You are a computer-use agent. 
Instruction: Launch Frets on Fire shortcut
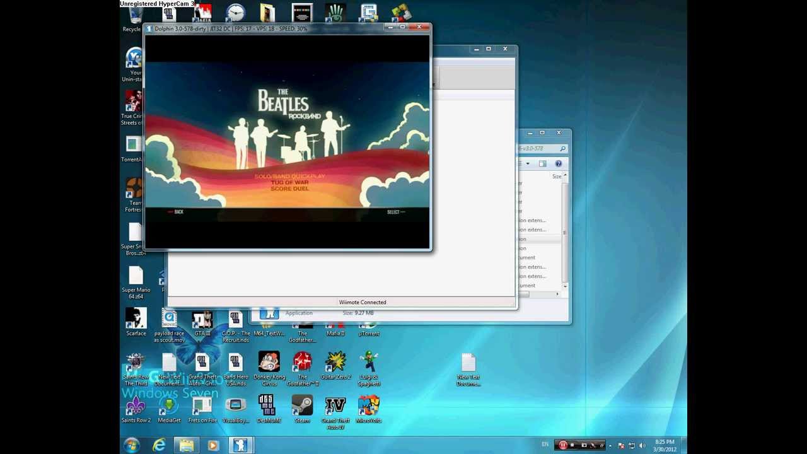pos(202,409)
